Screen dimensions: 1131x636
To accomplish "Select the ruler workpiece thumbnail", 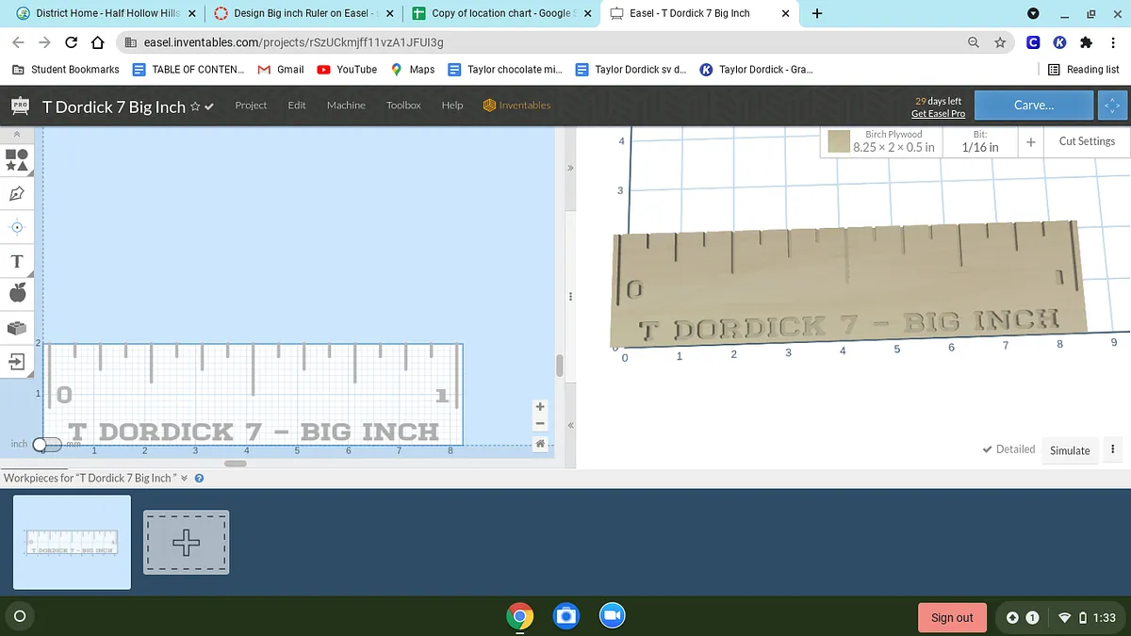I will pos(72,542).
